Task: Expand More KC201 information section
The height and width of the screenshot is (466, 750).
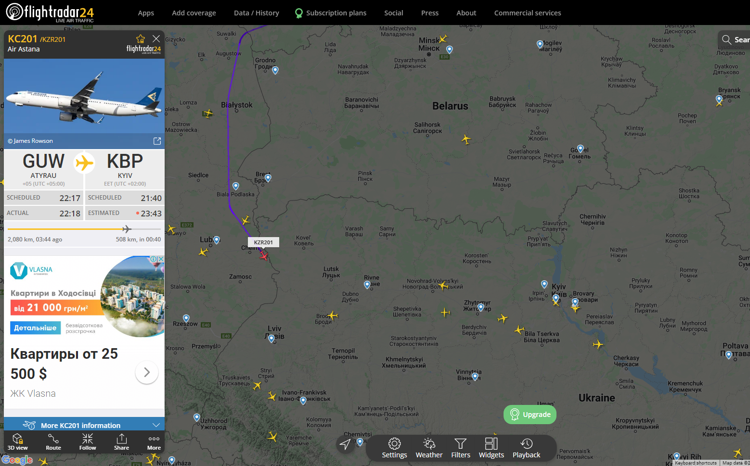Action: 84,425
